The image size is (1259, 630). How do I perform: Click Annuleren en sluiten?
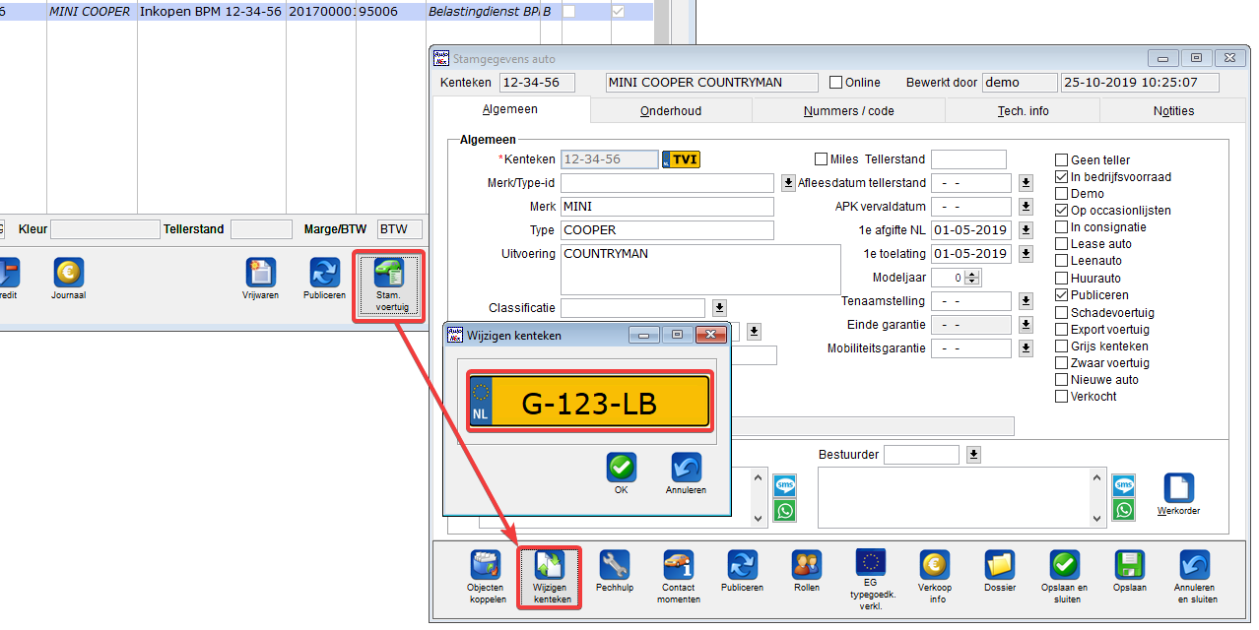coord(1194,578)
